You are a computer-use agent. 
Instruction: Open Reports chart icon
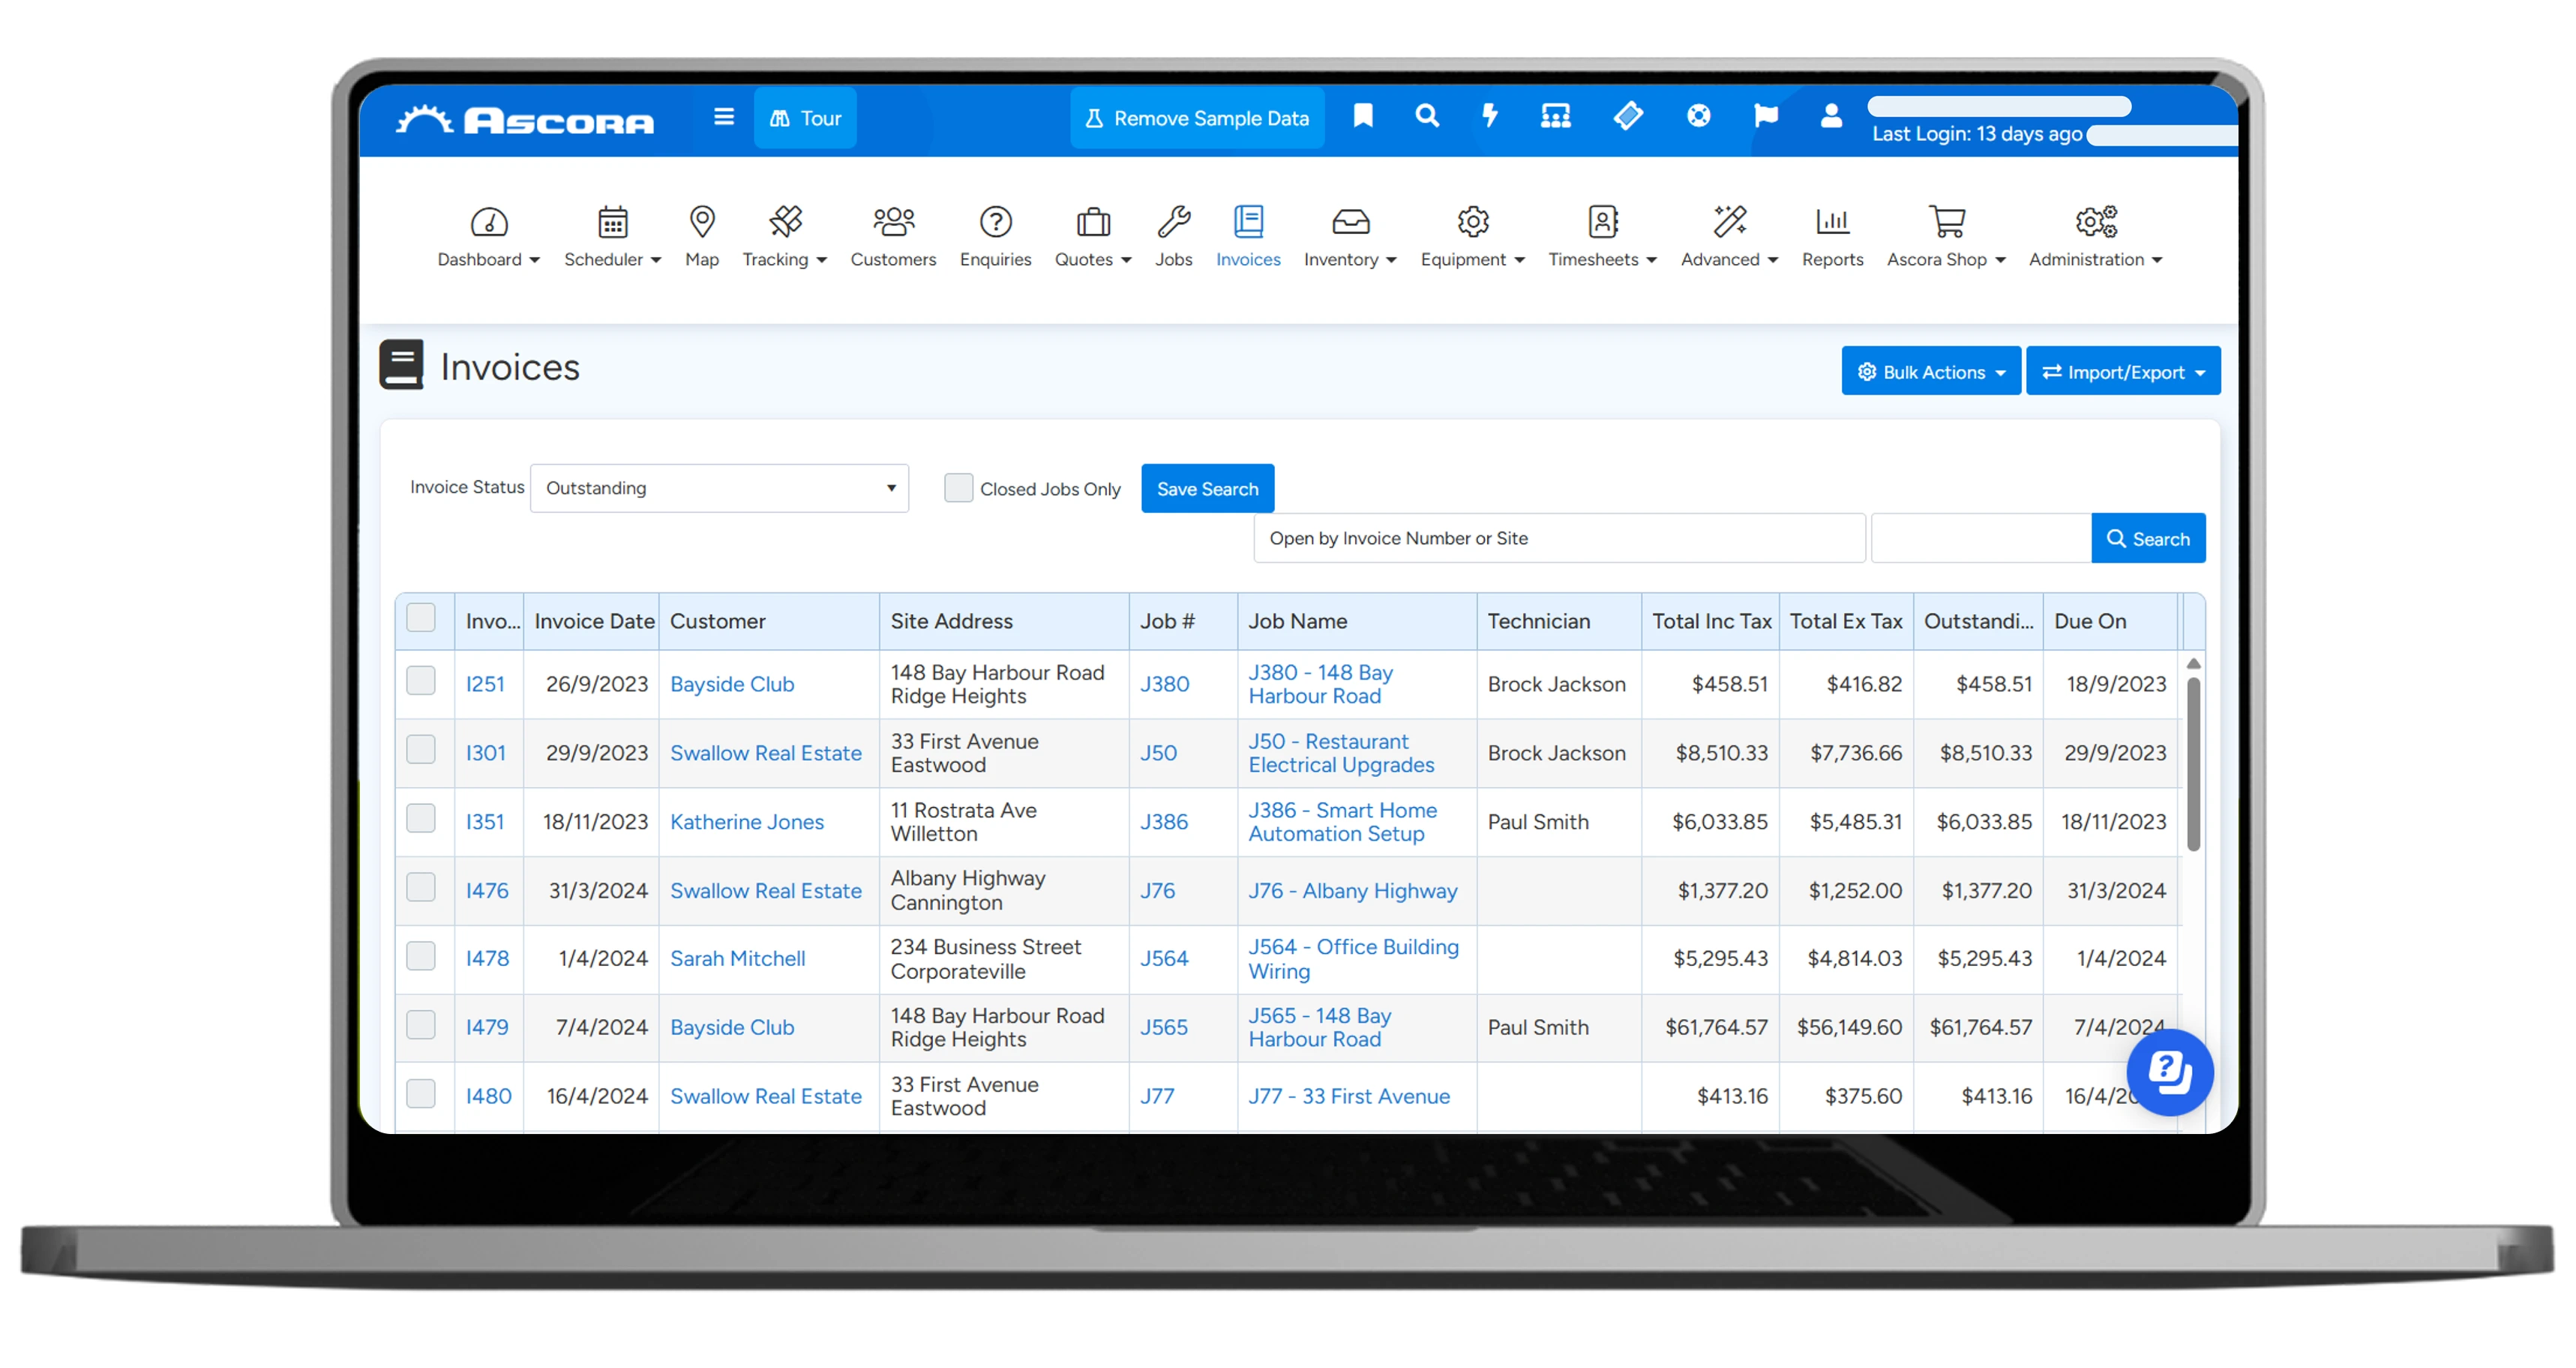(x=1832, y=222)
